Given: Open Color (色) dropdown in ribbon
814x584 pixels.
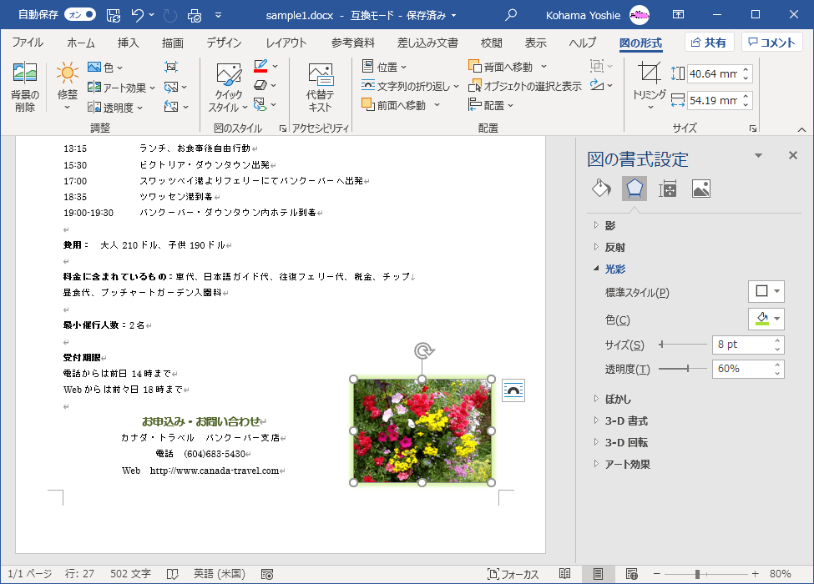Looking at the screenshot, I should point(105,67).
